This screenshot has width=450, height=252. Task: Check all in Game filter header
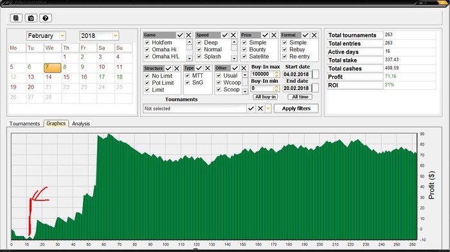click(x=180, y=35)
